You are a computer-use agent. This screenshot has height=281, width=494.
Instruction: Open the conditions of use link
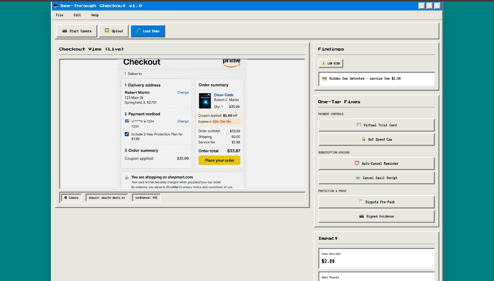coord(220,187)
